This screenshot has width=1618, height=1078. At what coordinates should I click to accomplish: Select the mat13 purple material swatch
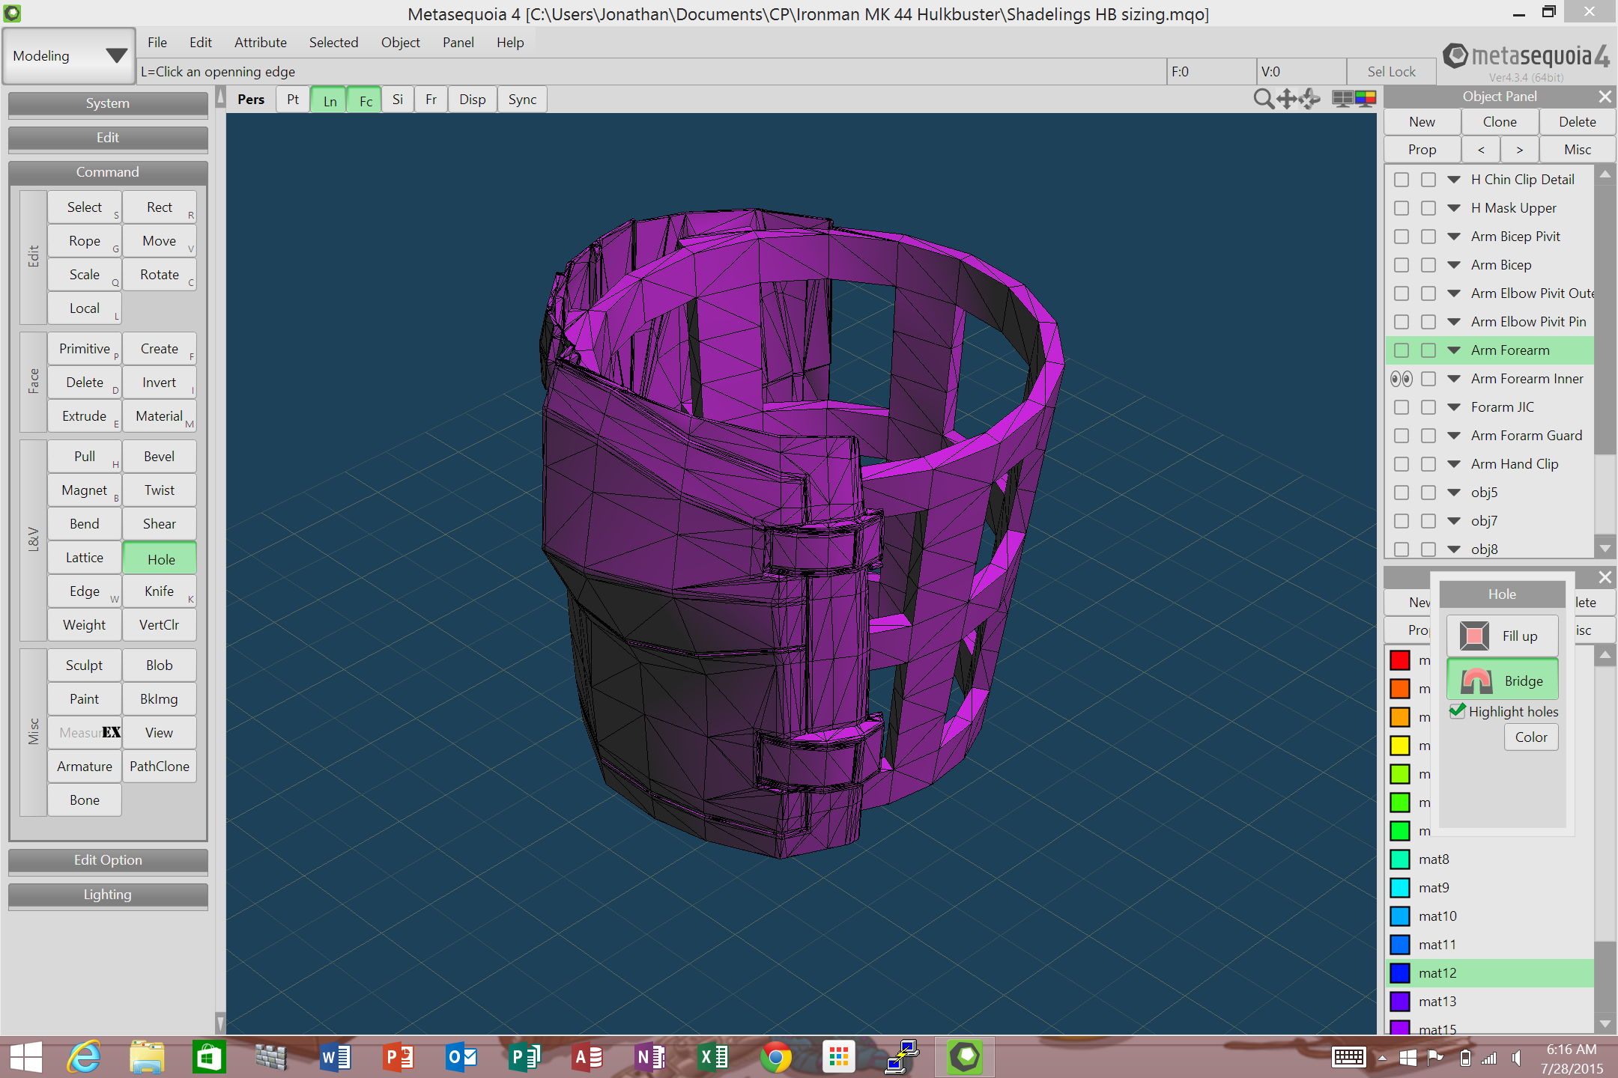1400,1002
